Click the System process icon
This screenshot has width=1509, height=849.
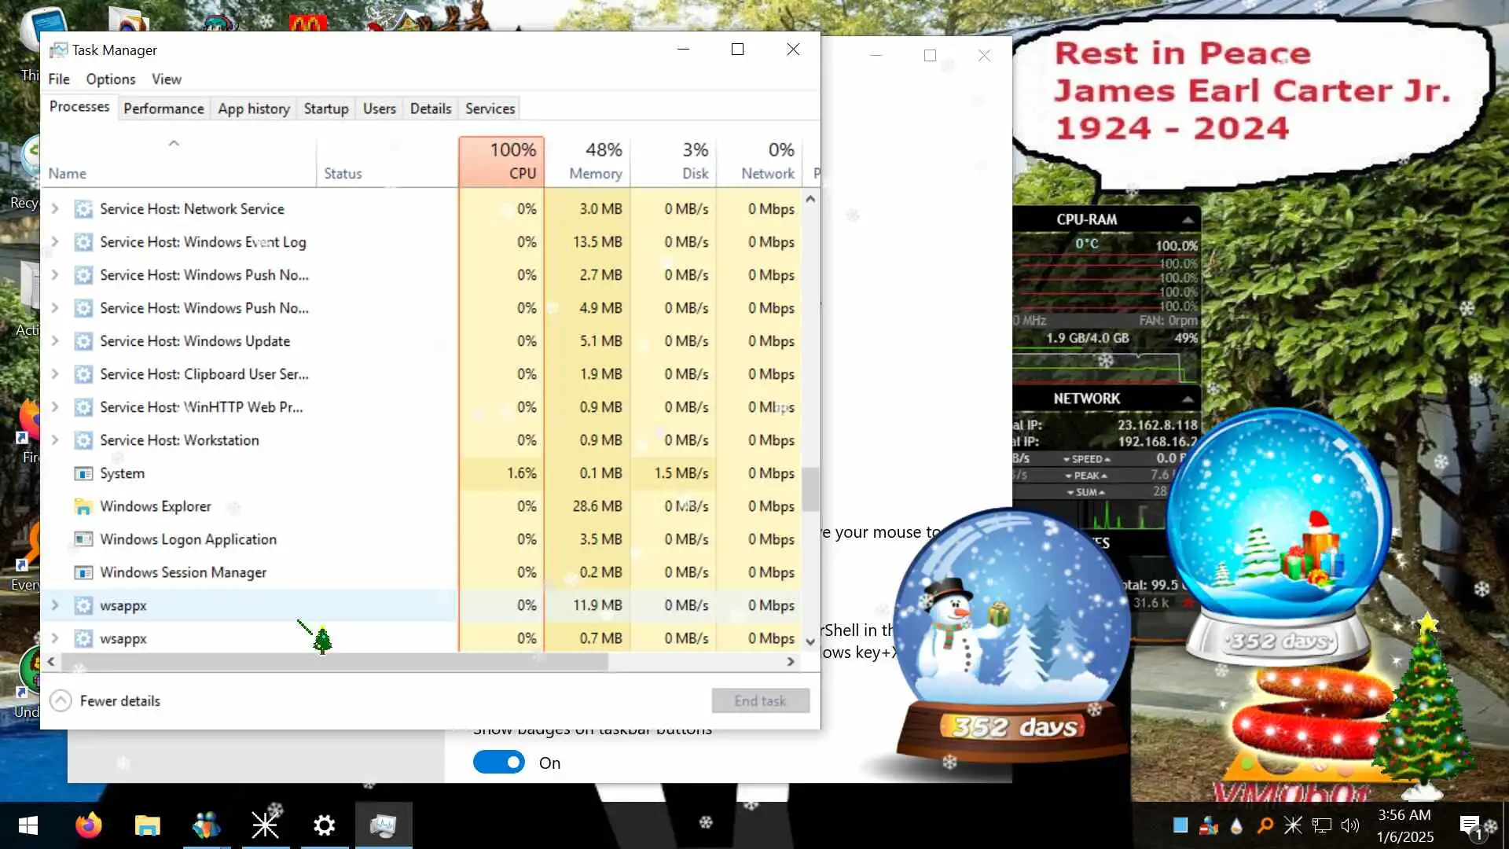click(x=83, y=474)
